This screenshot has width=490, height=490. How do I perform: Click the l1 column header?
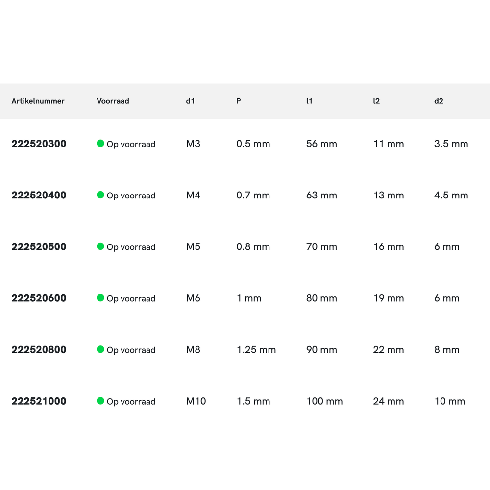[x=309, y=101]
